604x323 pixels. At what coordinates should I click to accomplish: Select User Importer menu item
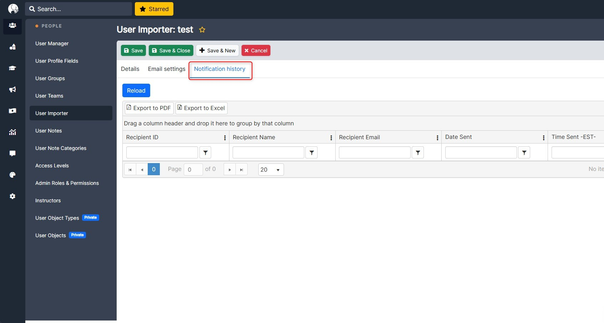[71, 113]
